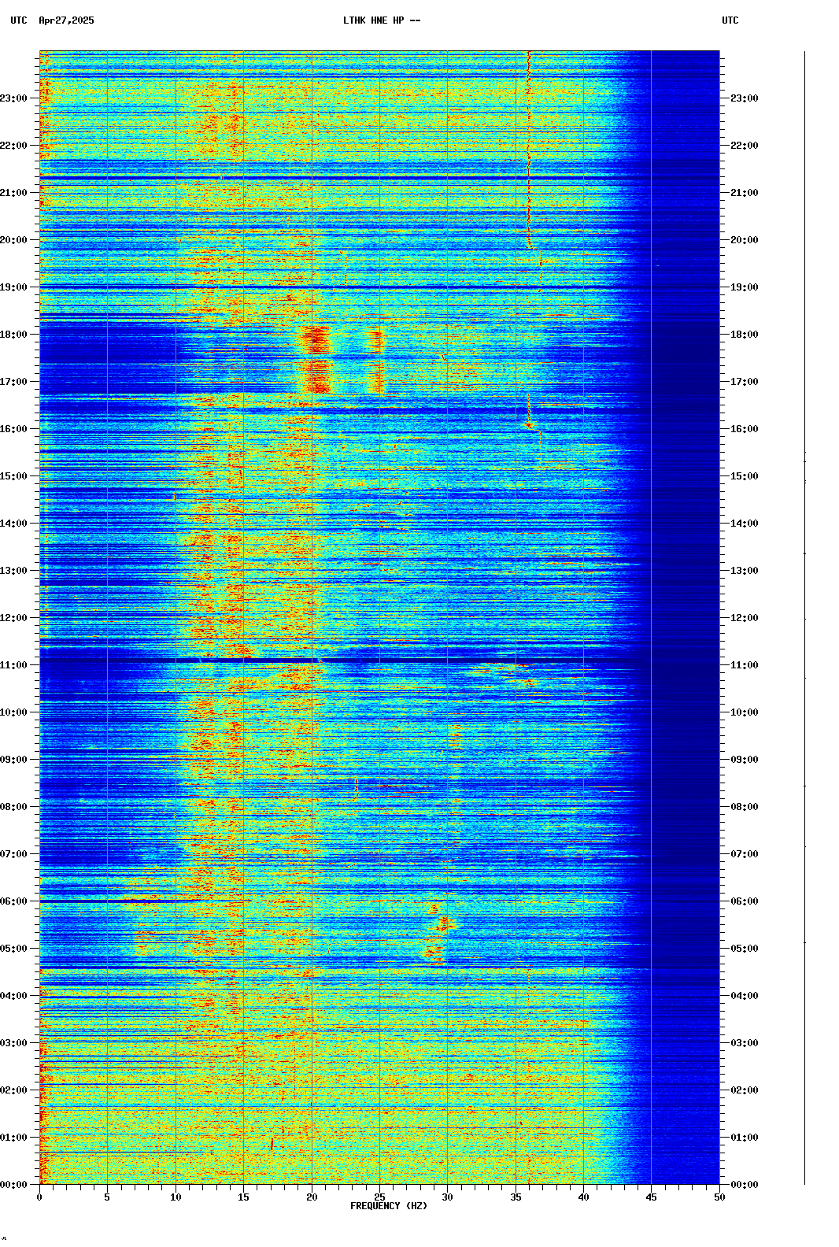The width and height of the screenshot is (839, 1247).
Task: Select 22:00 on the left time axis
Action: tap(13, 146)
